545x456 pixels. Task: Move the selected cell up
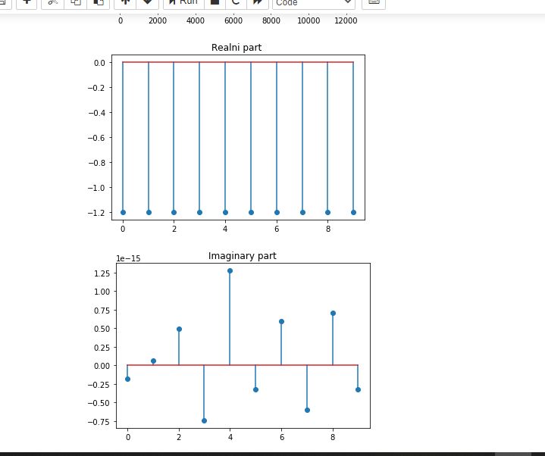tap(125, 3)
